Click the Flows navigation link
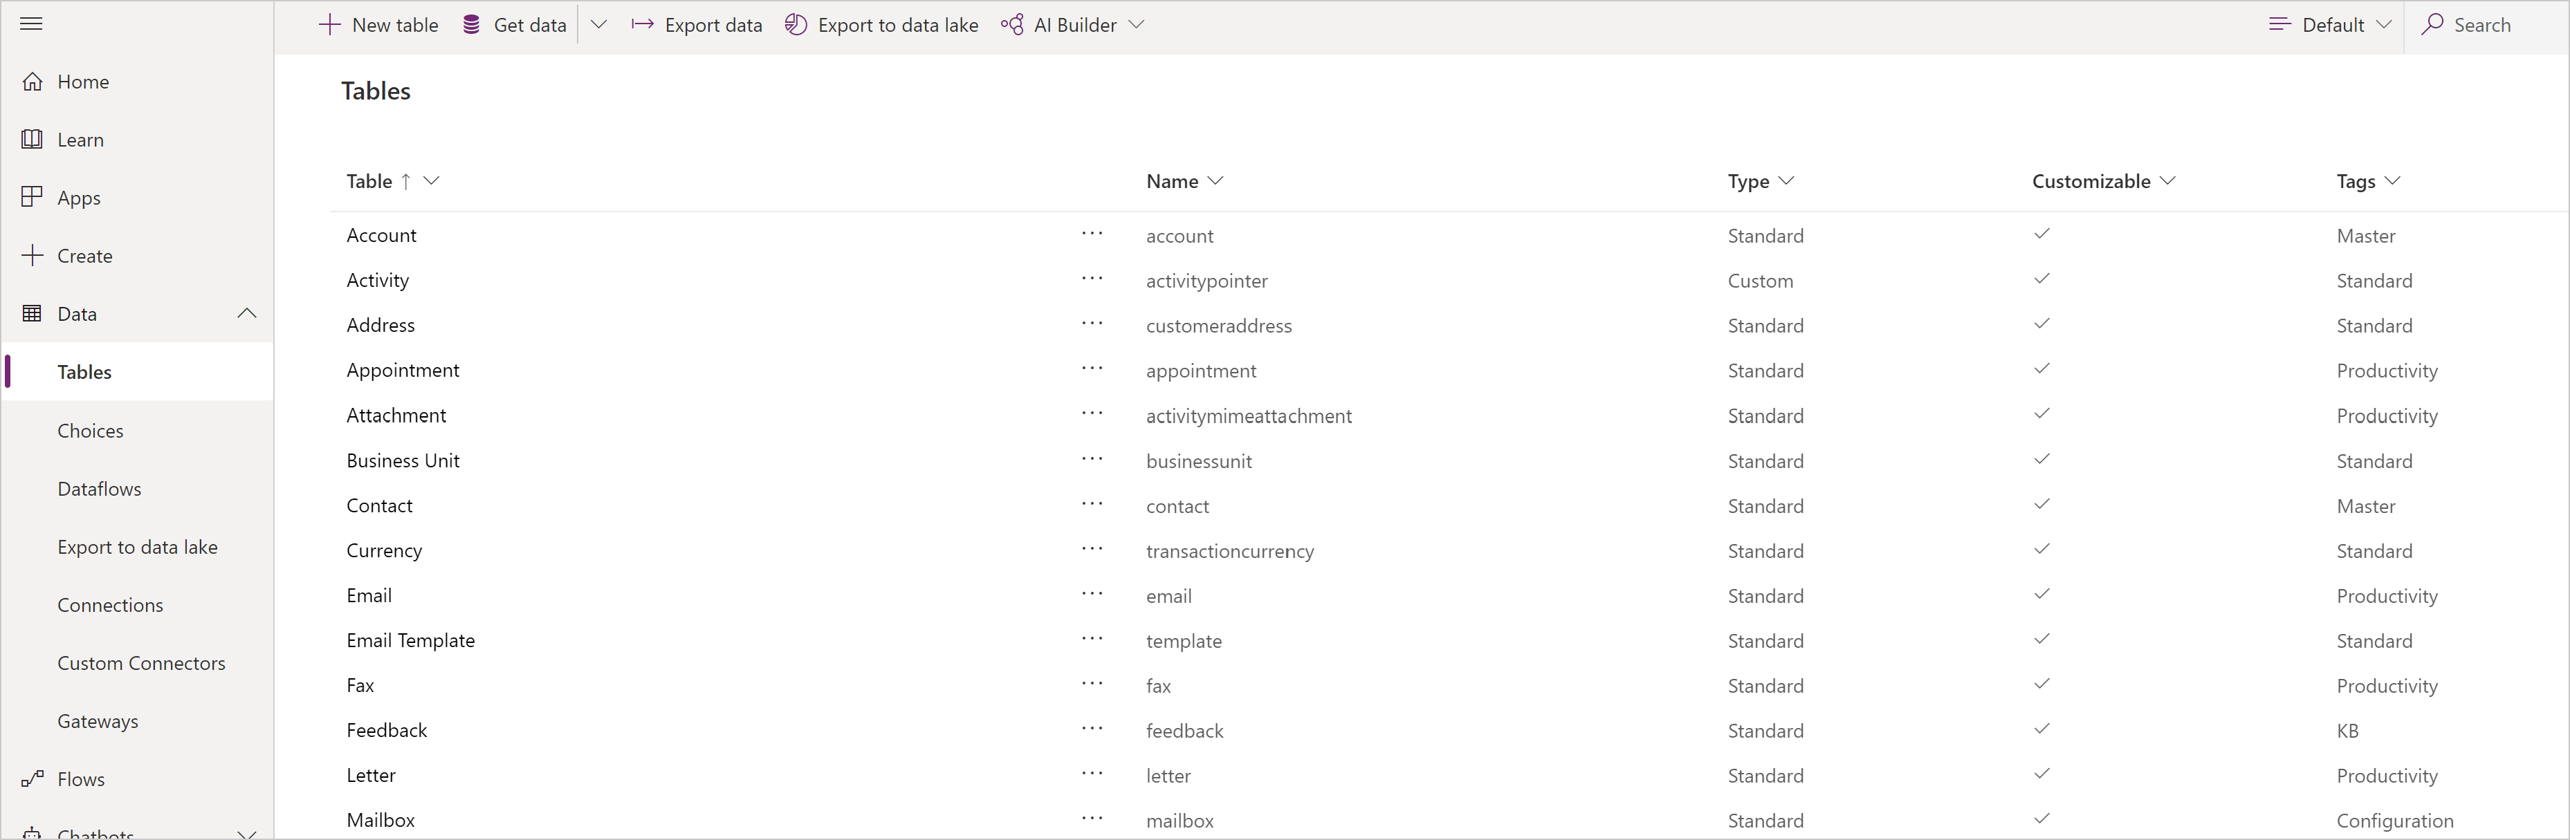 pyautogui.click(x=80, y=778)
